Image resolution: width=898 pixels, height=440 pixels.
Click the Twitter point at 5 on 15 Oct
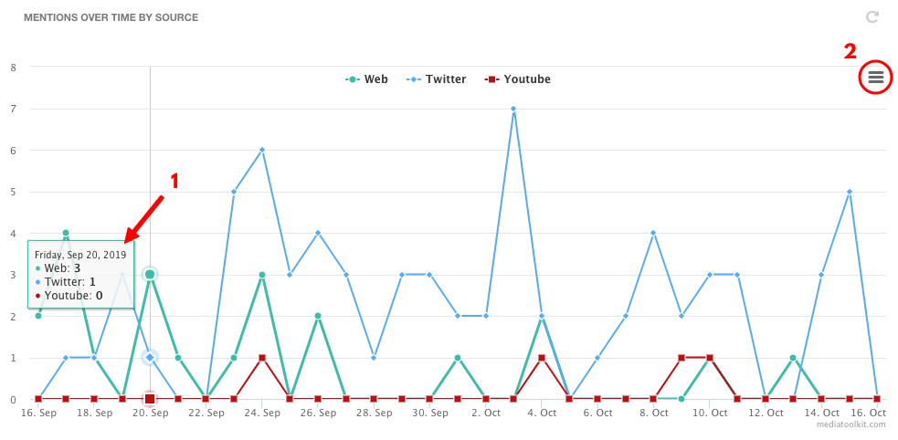pyautogui.click(x=850, y=192)
